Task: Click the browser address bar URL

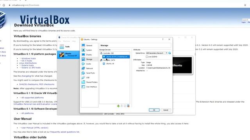Action: tap(25, 5)
